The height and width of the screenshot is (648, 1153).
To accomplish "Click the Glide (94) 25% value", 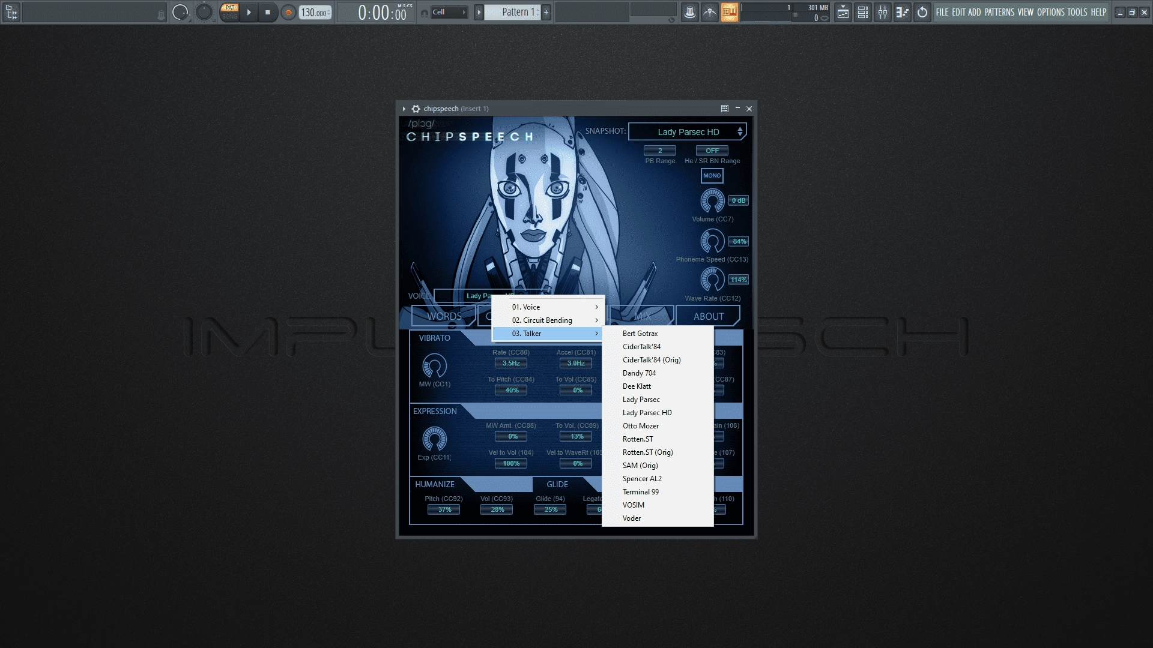I will pos(551,509).
